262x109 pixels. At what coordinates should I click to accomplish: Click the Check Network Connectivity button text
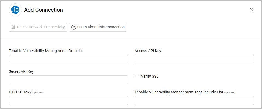[x=41, y=27]
